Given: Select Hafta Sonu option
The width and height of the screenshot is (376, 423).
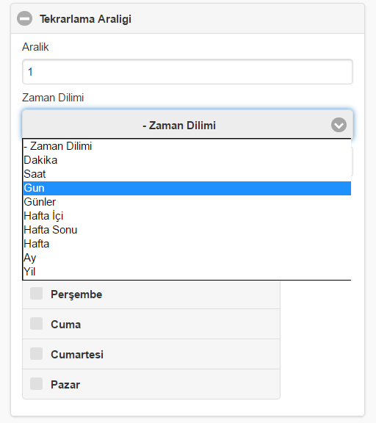Looking at the screenshot, I should [187, 230].
